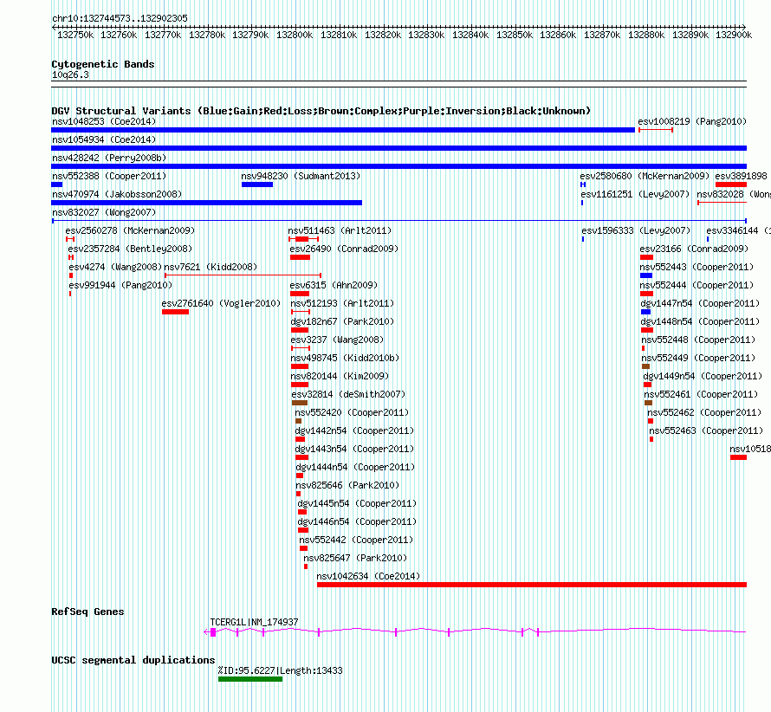The height and width of the screenshot is (712, 771).
Task: Click nsv552462 (Cooper2011) label
Action: pos(704,412)
